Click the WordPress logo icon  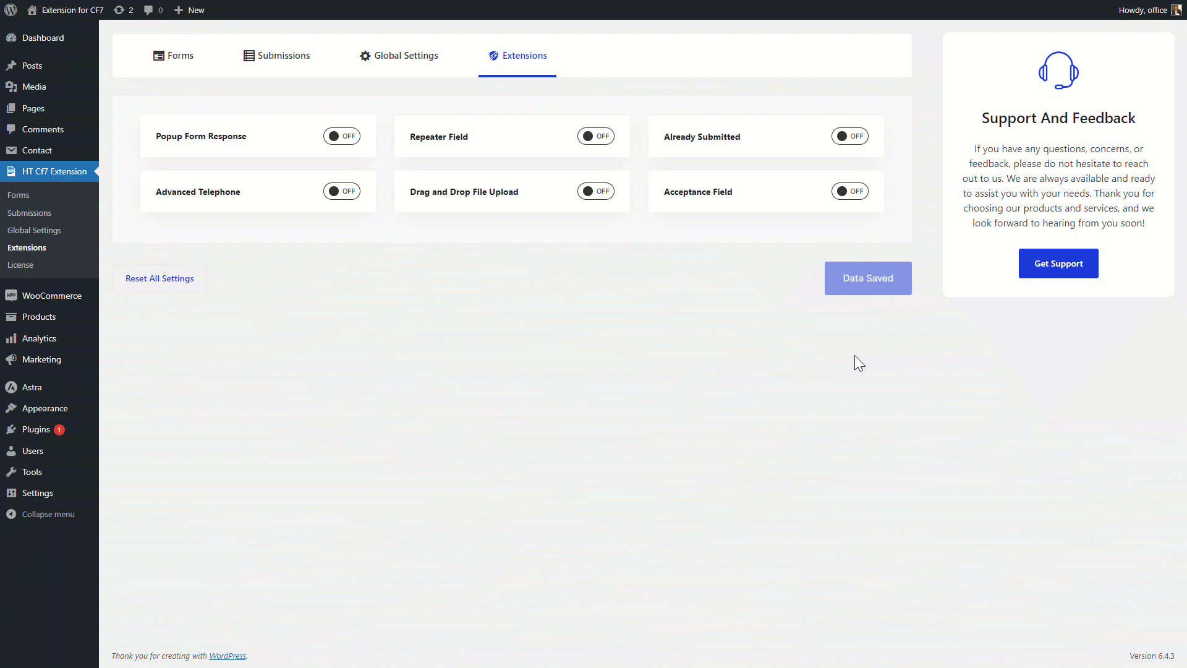[x=11, y=10]
